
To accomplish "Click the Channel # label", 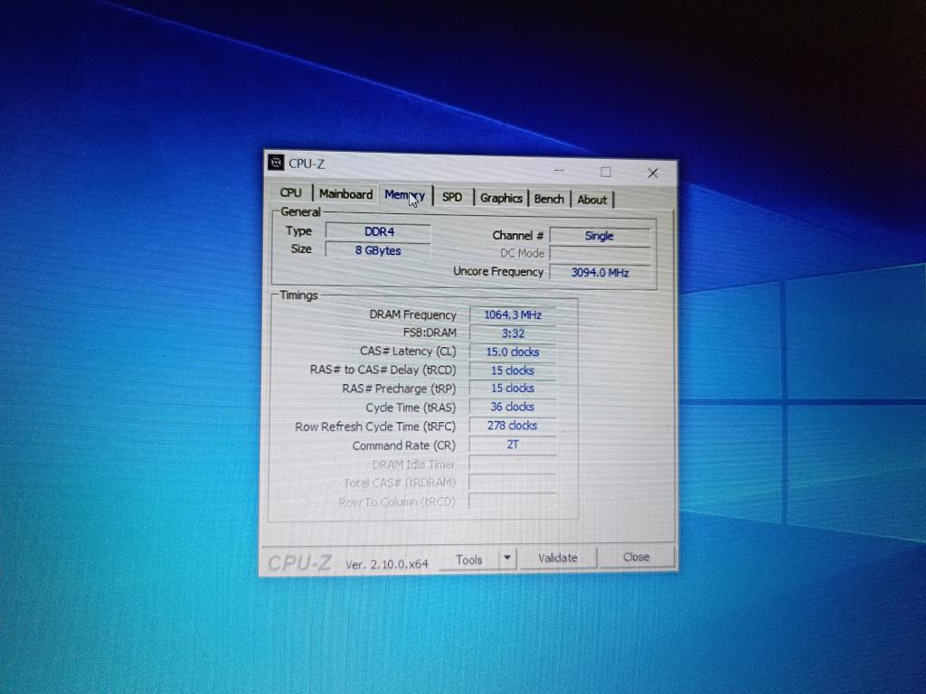I will [x=517, y=236].
